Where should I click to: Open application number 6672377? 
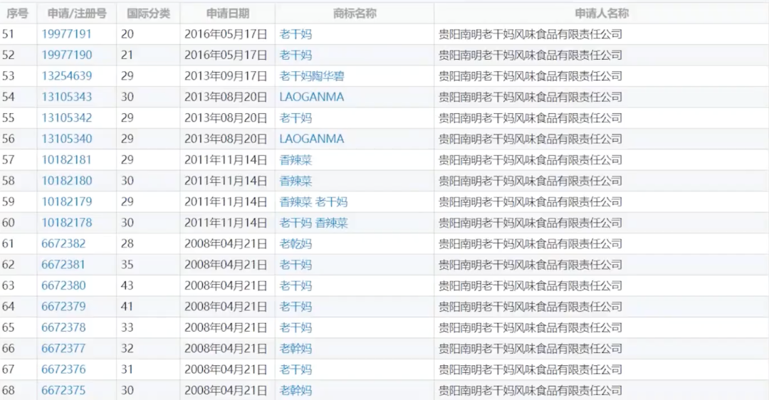coord(63,349)
